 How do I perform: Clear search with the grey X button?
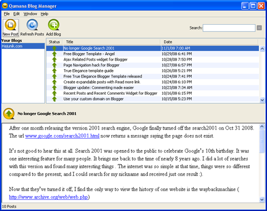(x=259, y=28)
